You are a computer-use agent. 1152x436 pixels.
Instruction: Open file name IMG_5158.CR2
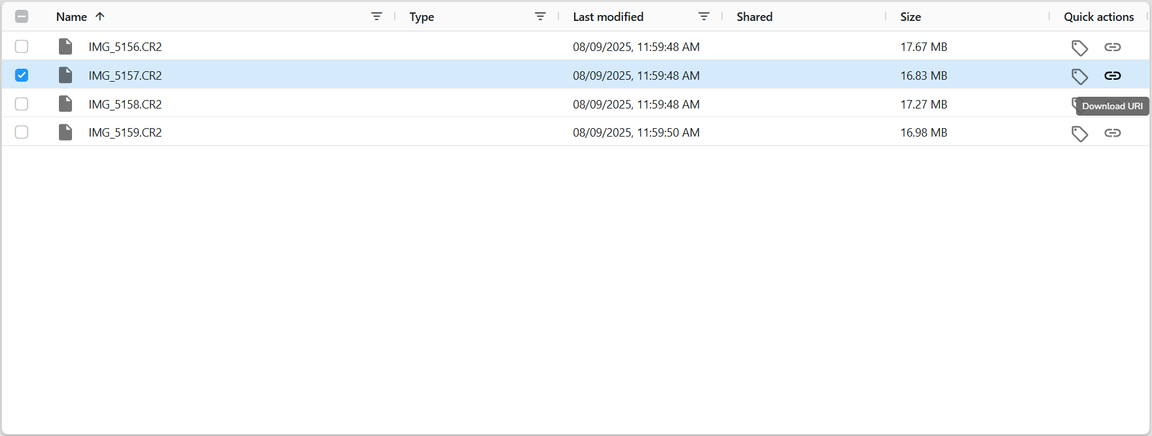pyautogui.click(x=125, y=105)
